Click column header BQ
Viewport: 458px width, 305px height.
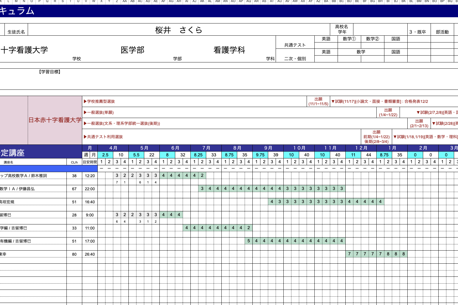[450, 1]
